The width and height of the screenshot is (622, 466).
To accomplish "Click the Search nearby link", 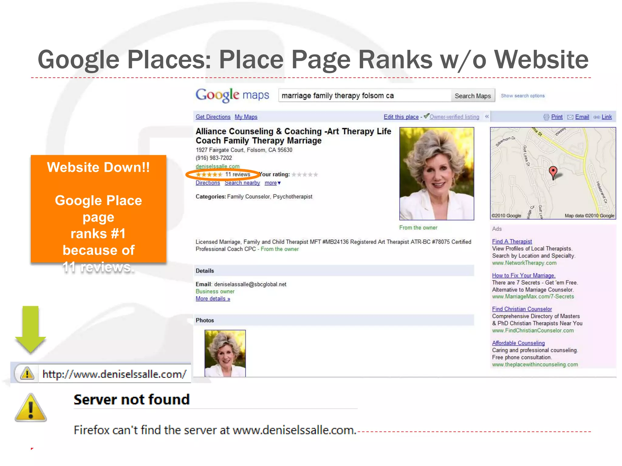I will click(x=242, y=183).
